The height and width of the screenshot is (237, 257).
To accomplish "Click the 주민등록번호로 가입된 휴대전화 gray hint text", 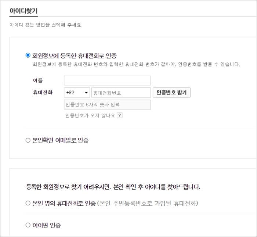I will click(x=148, y=203).
